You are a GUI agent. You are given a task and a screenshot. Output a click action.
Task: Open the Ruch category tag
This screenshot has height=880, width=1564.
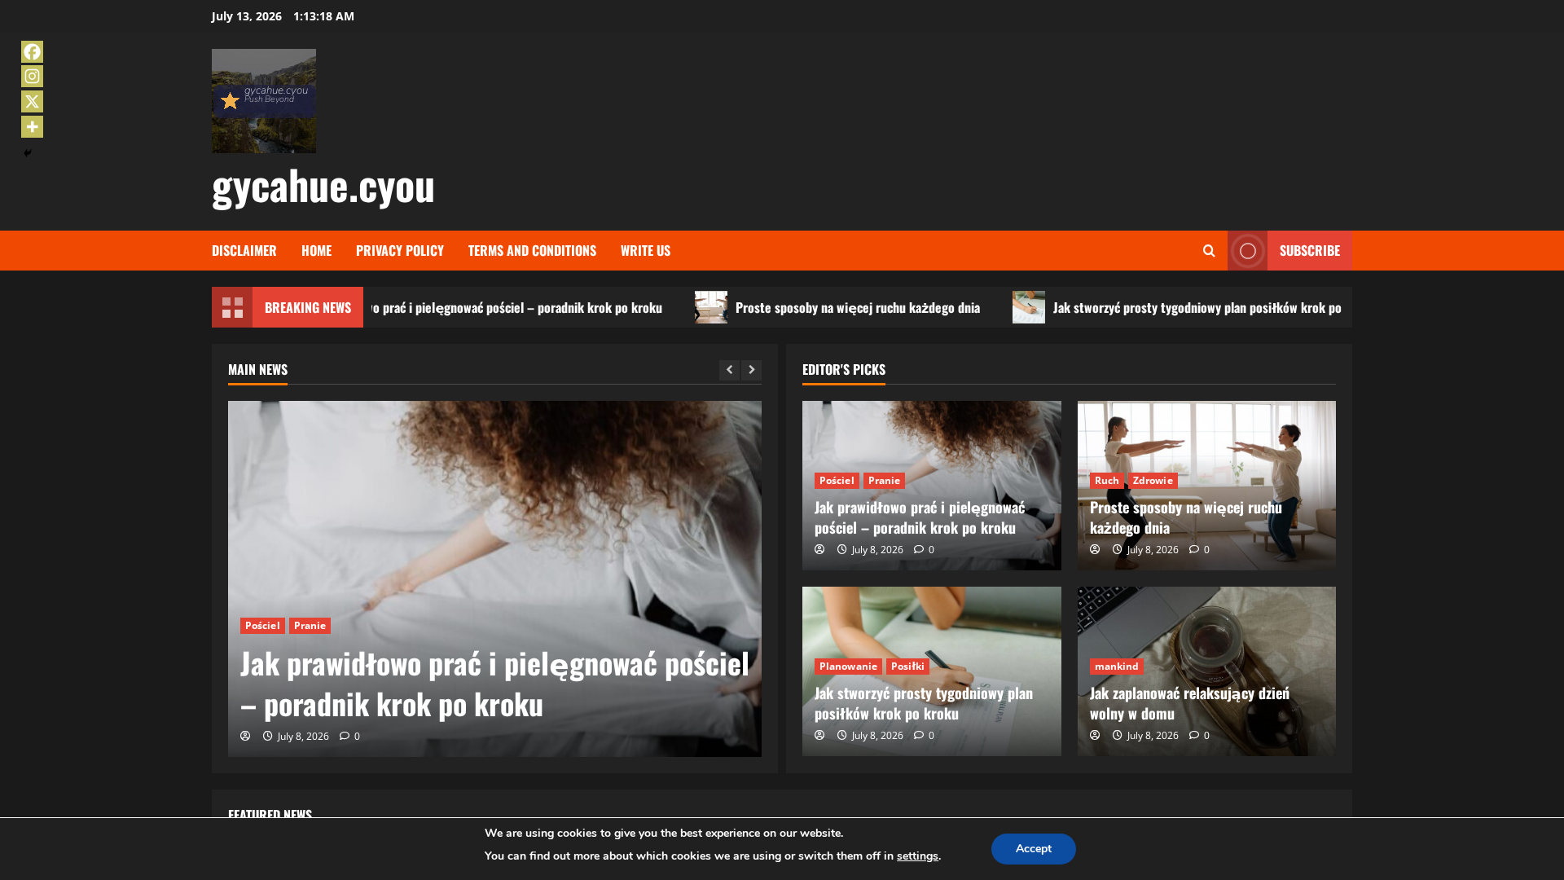[x=1106, y=481]
